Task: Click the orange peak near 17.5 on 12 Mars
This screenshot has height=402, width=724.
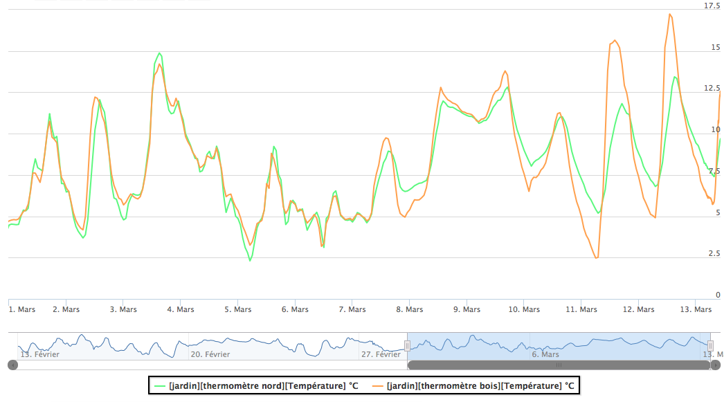Action: click(670, 15)
